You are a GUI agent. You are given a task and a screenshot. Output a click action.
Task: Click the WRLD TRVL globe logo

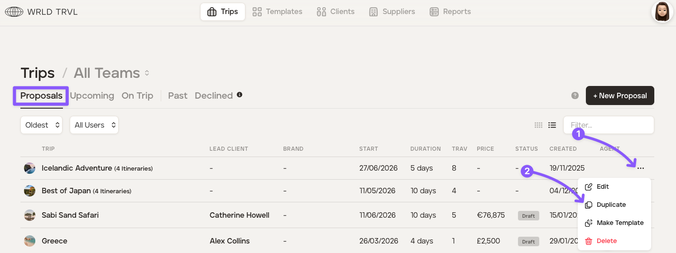tap(14, 12)
